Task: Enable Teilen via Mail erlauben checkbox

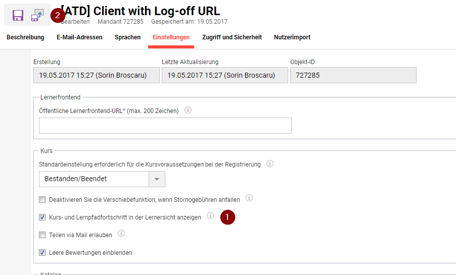Action: coord(42,235)
